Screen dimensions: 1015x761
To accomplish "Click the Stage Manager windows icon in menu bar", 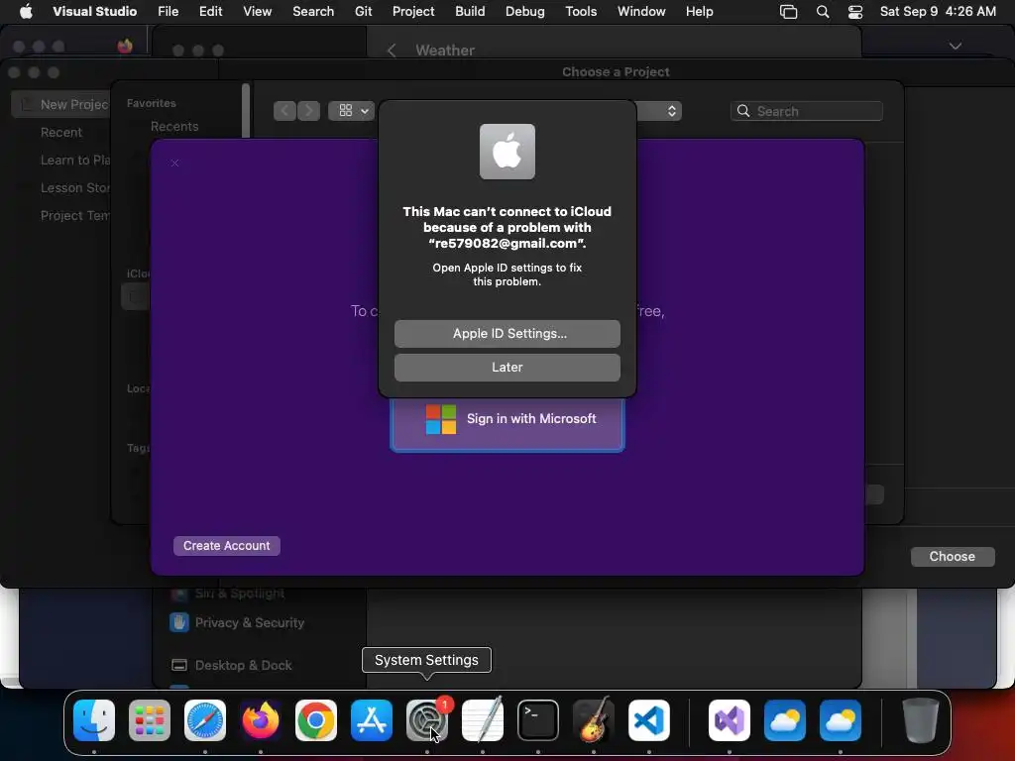I will point(788,11).
